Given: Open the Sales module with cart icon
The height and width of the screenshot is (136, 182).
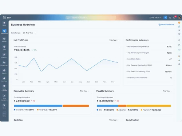Looking at the screenshot, I should (4, 106).
